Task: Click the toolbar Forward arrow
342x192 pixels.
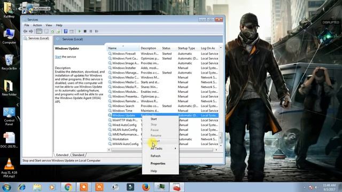Action: (31, 31)
